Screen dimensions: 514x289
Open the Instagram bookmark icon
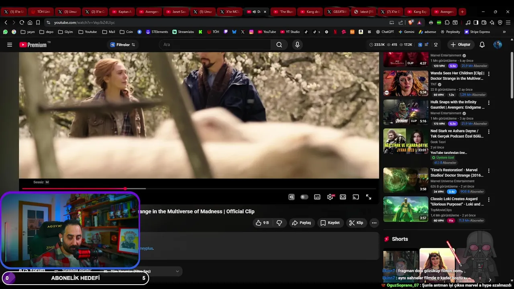pyautogui.click(x=251, y=32)
